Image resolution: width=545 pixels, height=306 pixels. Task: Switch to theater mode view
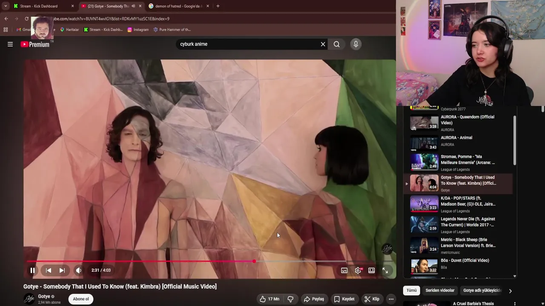pos(372,270)
